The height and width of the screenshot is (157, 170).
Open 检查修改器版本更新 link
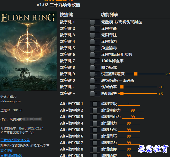[17, 133]
